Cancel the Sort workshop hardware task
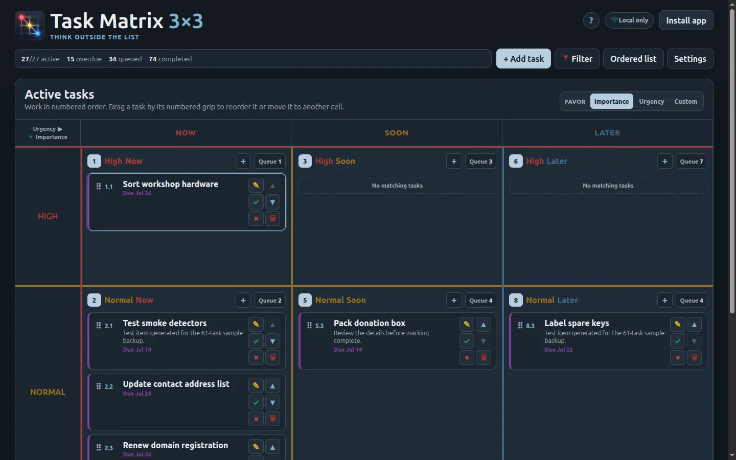The image size is (736, 460). [256, 218]
